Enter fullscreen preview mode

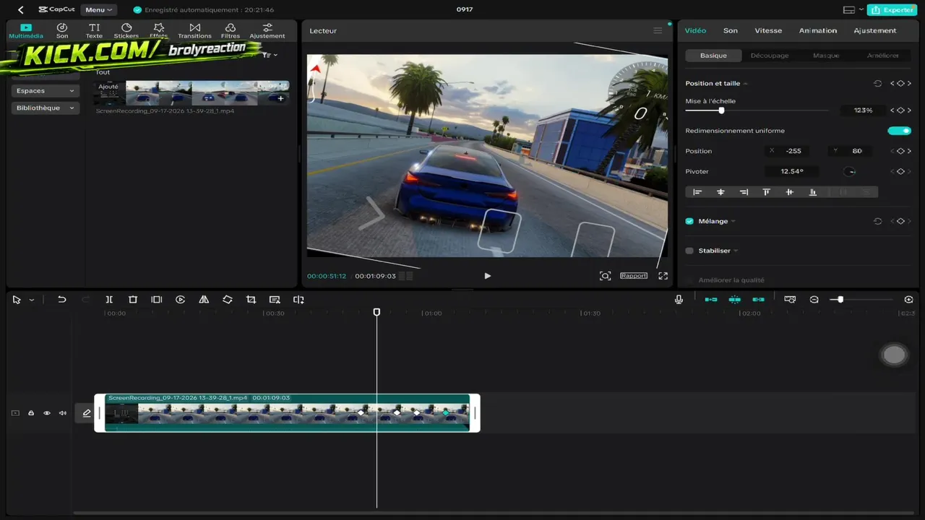[x=663, y=276]
